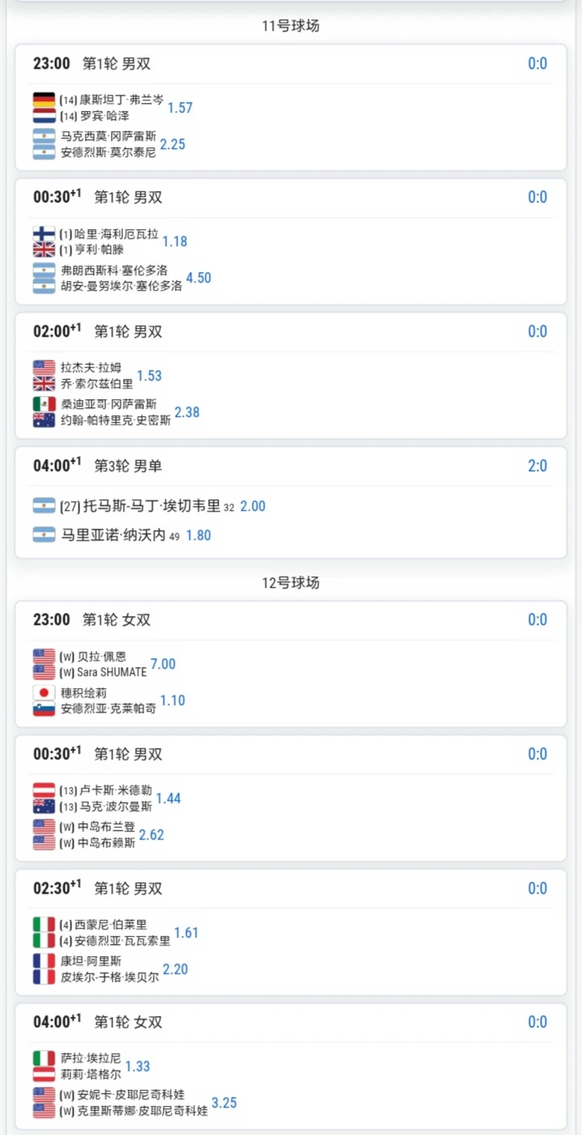The image size is (582, 1135).
Task: Select odds 3.25 for 皮耶尼奇科娃 sisters
Action: pos(224,1103)
